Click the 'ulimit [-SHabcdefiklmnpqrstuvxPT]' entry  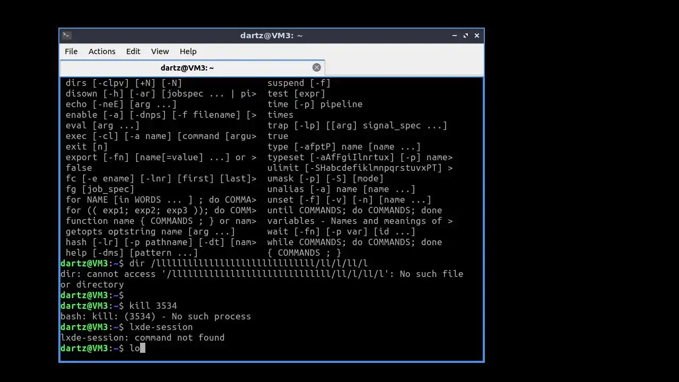pyautogui.click(x=360, y=168)
